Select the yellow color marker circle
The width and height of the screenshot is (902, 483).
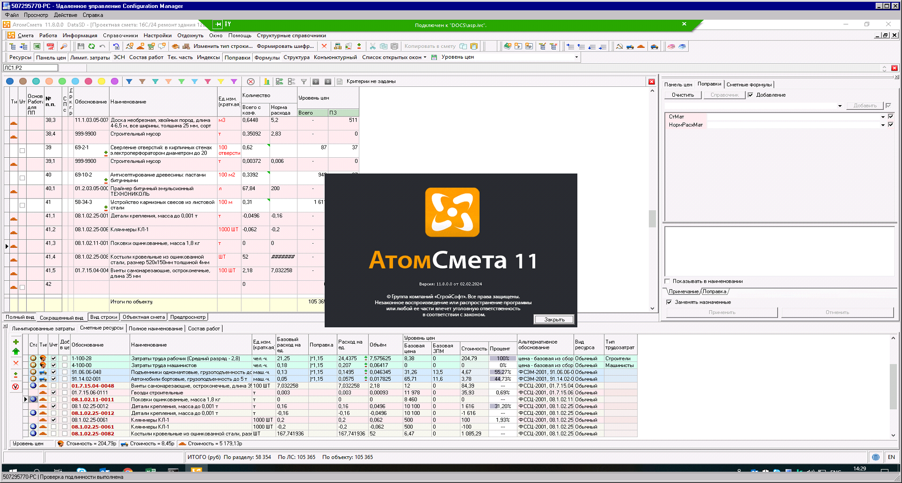(101, 82)
